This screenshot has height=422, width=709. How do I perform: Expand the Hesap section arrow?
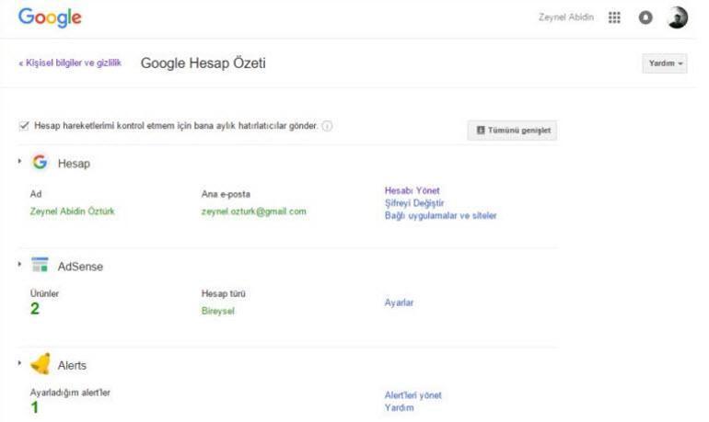click(x=19, y=161)
